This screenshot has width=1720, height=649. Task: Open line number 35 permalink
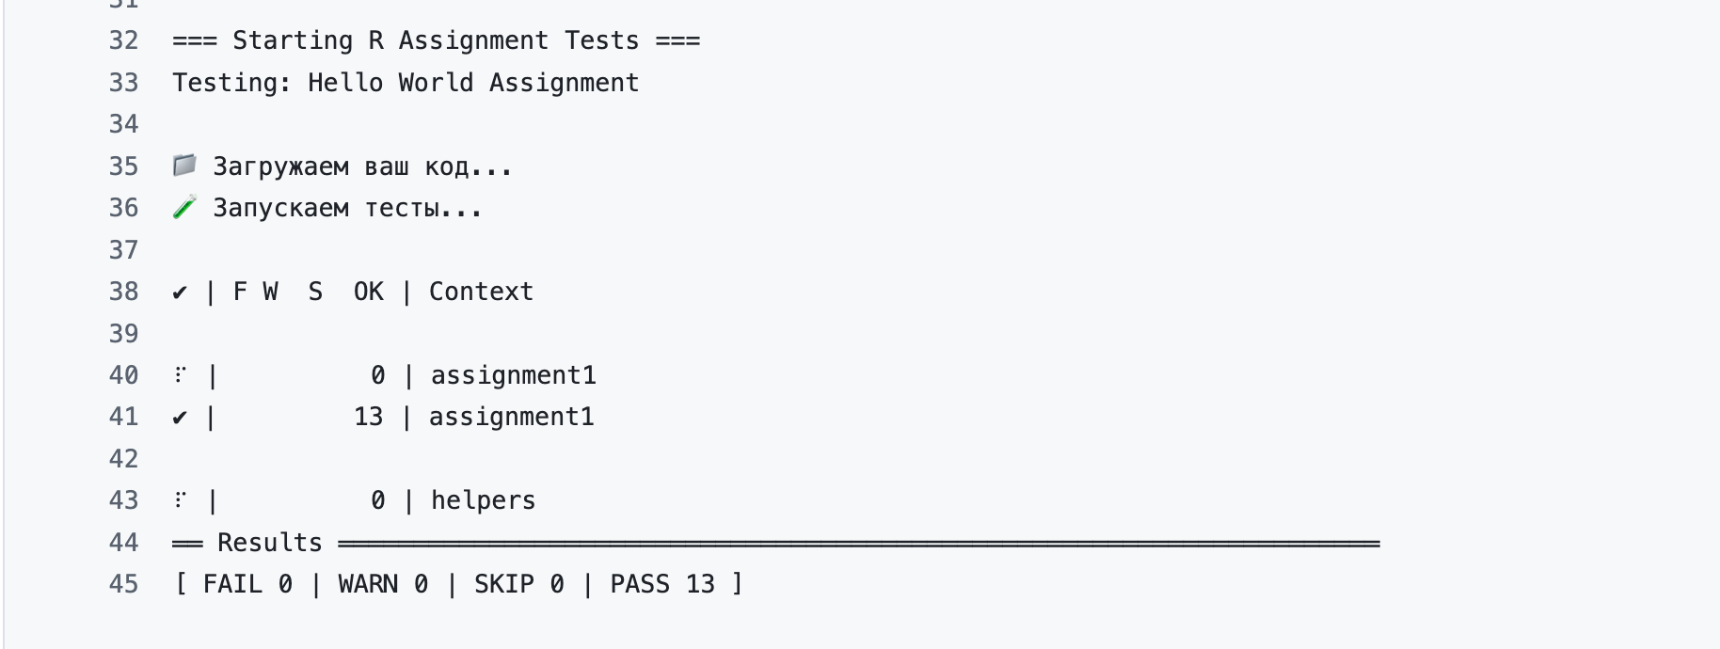click(x=123, y=166)
